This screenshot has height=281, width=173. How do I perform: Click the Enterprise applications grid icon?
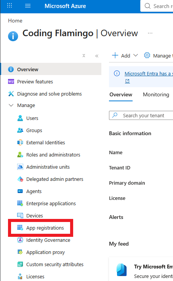point(20,203)
